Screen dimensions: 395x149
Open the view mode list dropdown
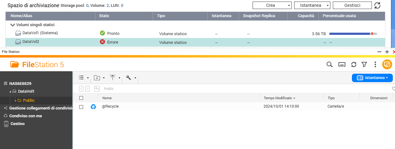pos(84,78)
